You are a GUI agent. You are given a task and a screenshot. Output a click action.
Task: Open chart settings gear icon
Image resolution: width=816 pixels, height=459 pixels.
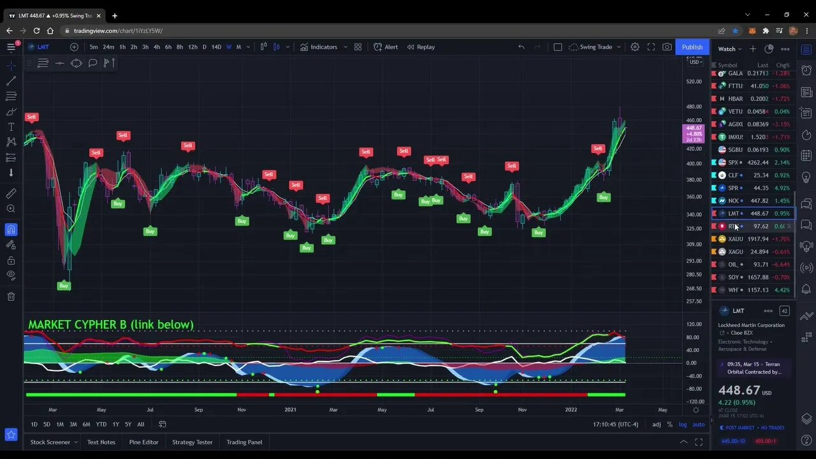click(635, 47)
